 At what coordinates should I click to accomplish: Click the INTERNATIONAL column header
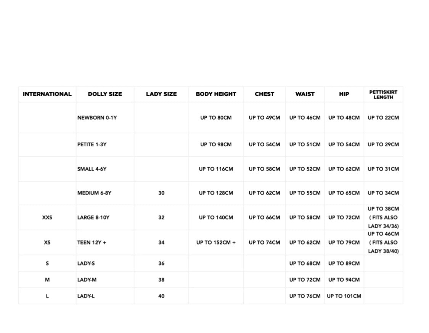47,94
